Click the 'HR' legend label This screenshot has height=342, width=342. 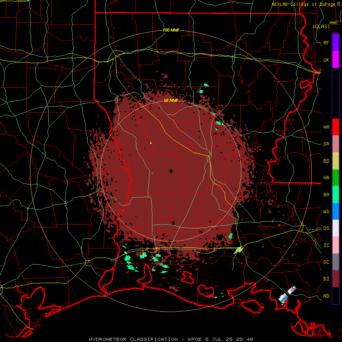(x=326, y=178)
